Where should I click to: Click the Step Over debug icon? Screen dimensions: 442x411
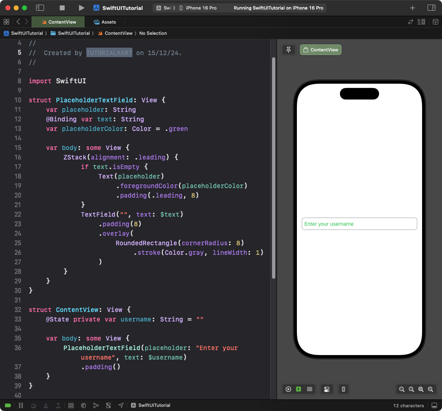(x=34, y=405)
